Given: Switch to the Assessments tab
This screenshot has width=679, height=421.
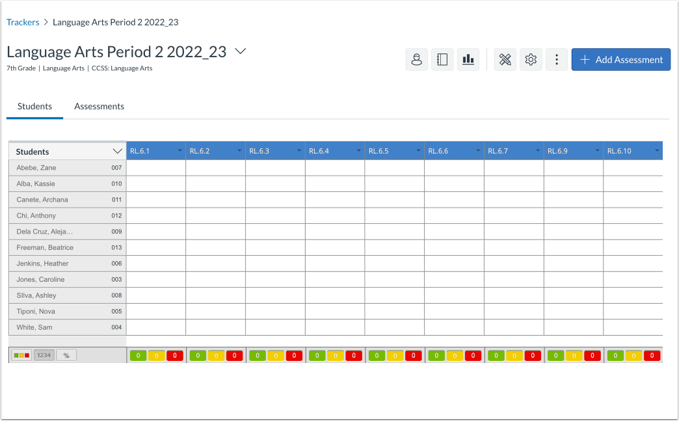Looking at the screenshot, I should 99,106.
